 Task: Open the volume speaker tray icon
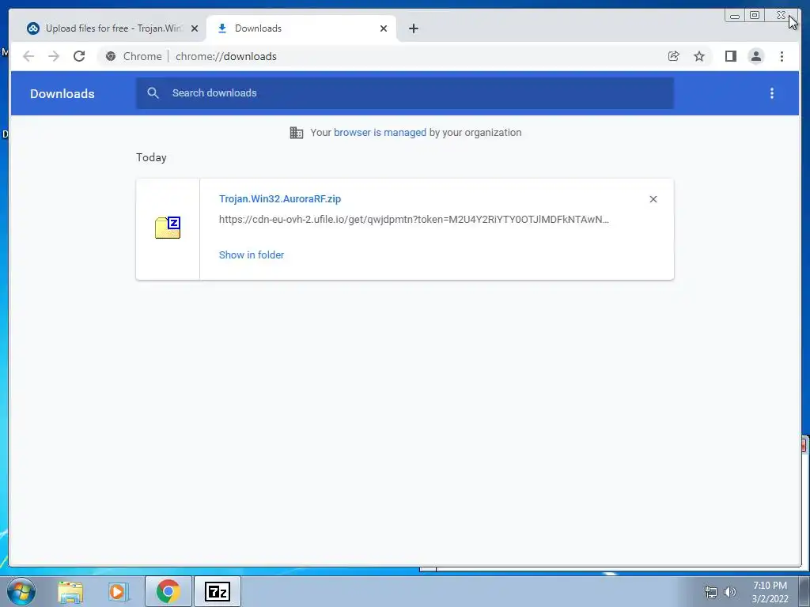730,592
